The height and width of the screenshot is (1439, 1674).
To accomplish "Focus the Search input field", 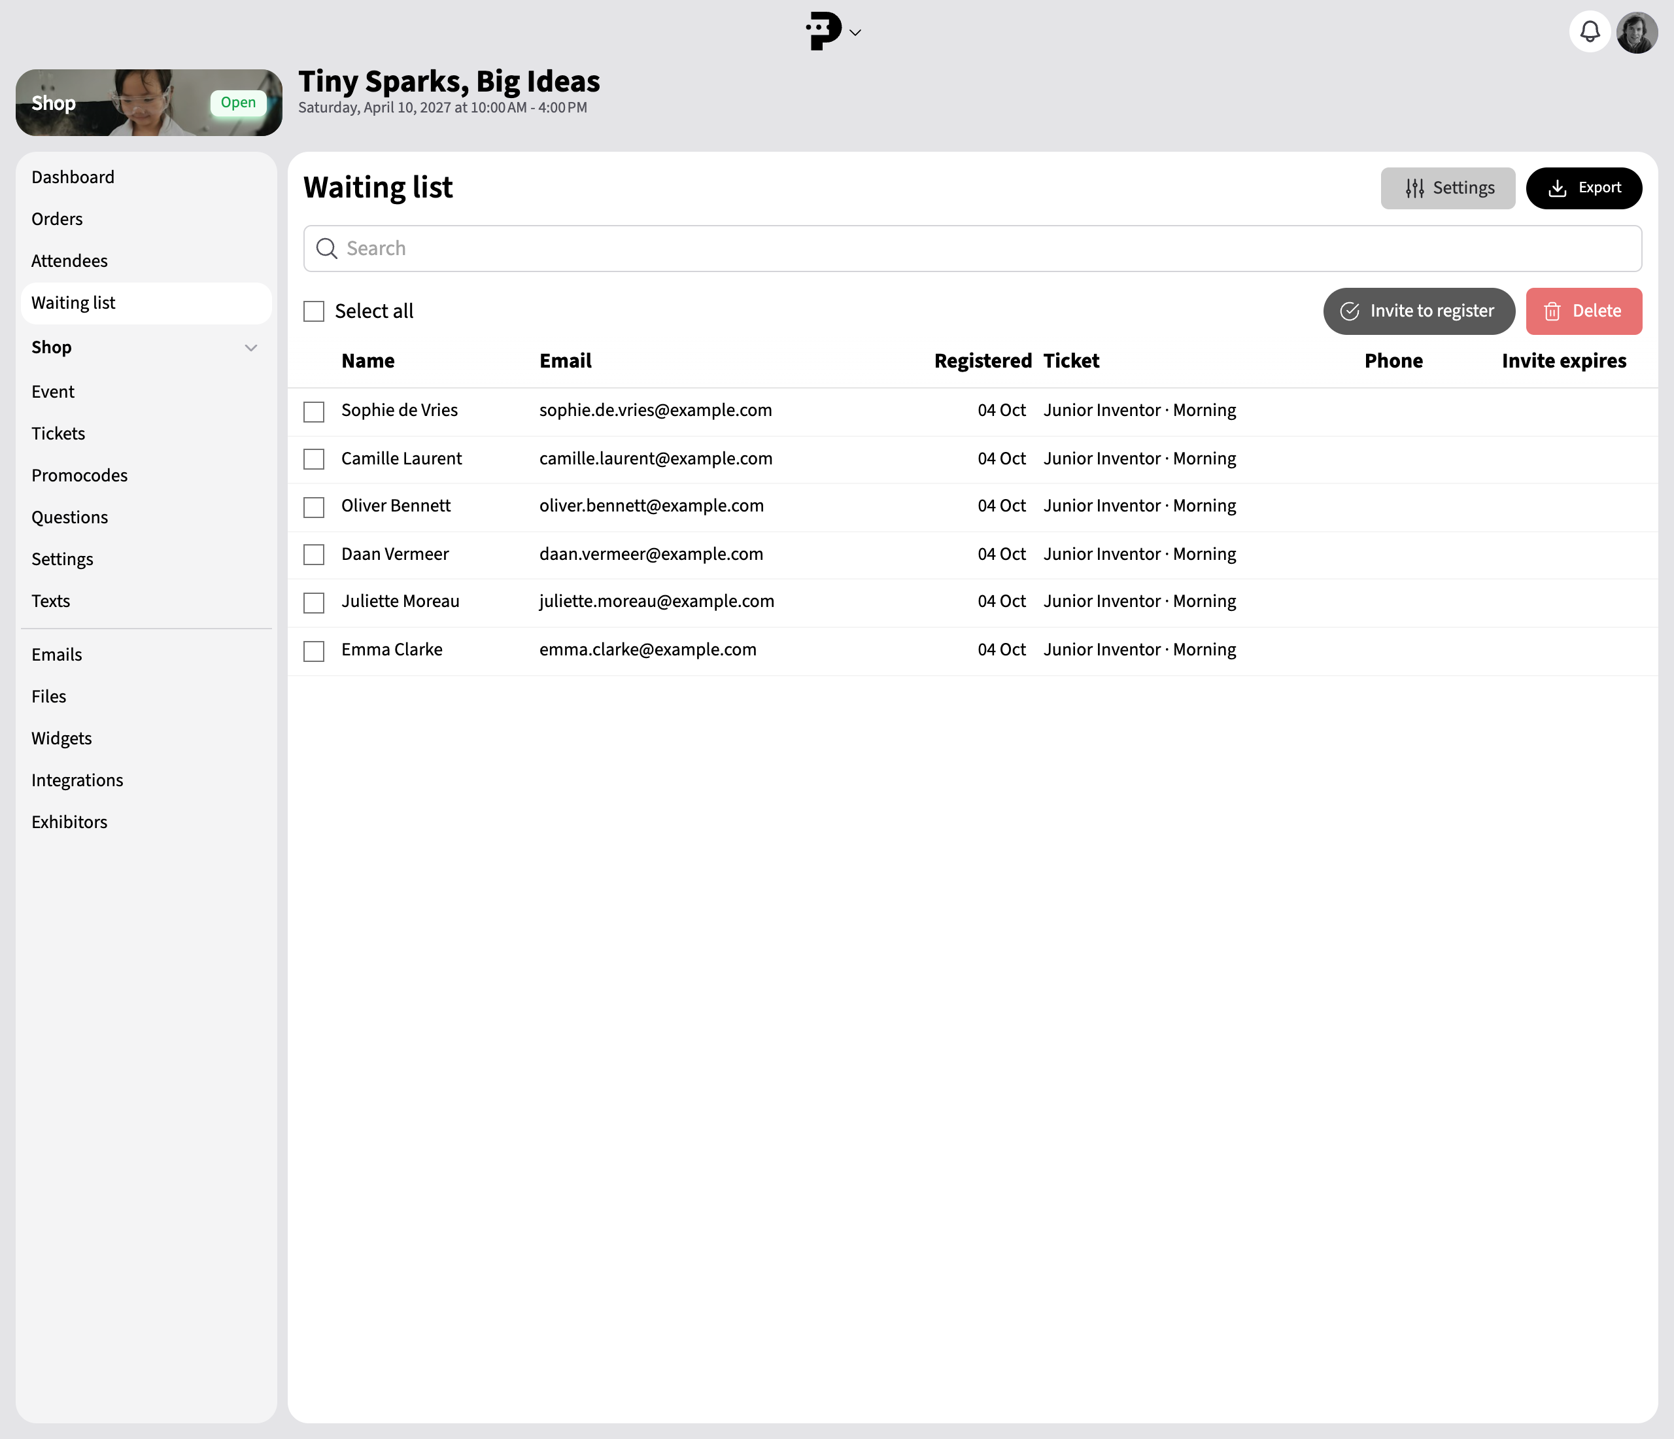I will [973, 249].
